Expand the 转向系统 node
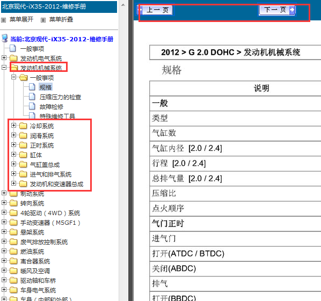 [4, 202]
